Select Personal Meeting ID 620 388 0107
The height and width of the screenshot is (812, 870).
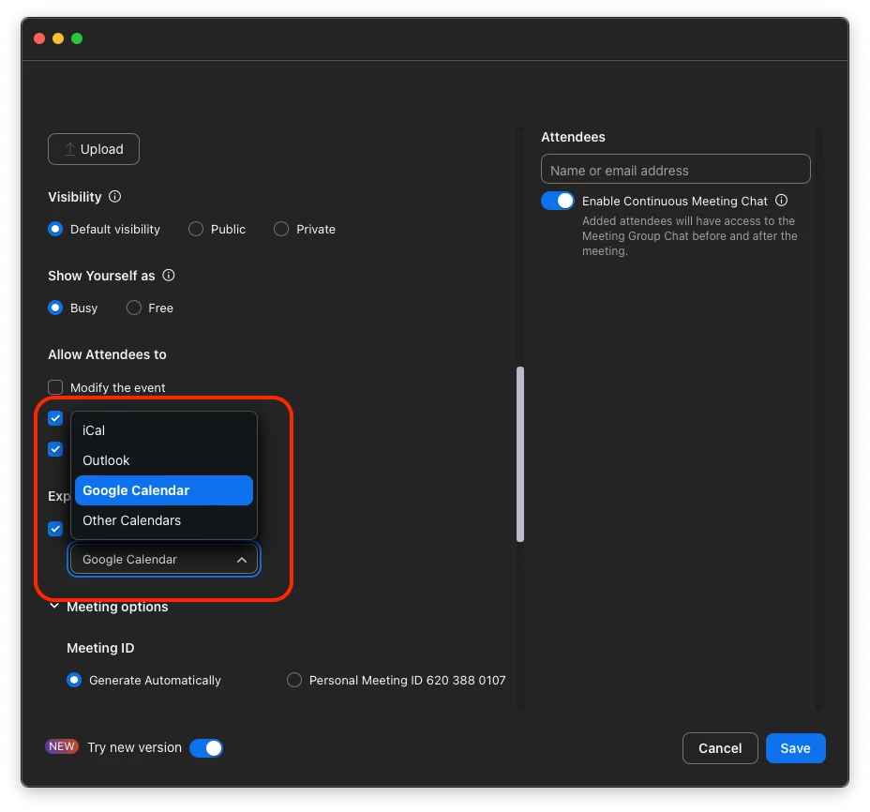click(294, 680)
